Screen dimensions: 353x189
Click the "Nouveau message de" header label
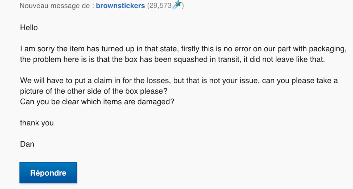(54, 5)
